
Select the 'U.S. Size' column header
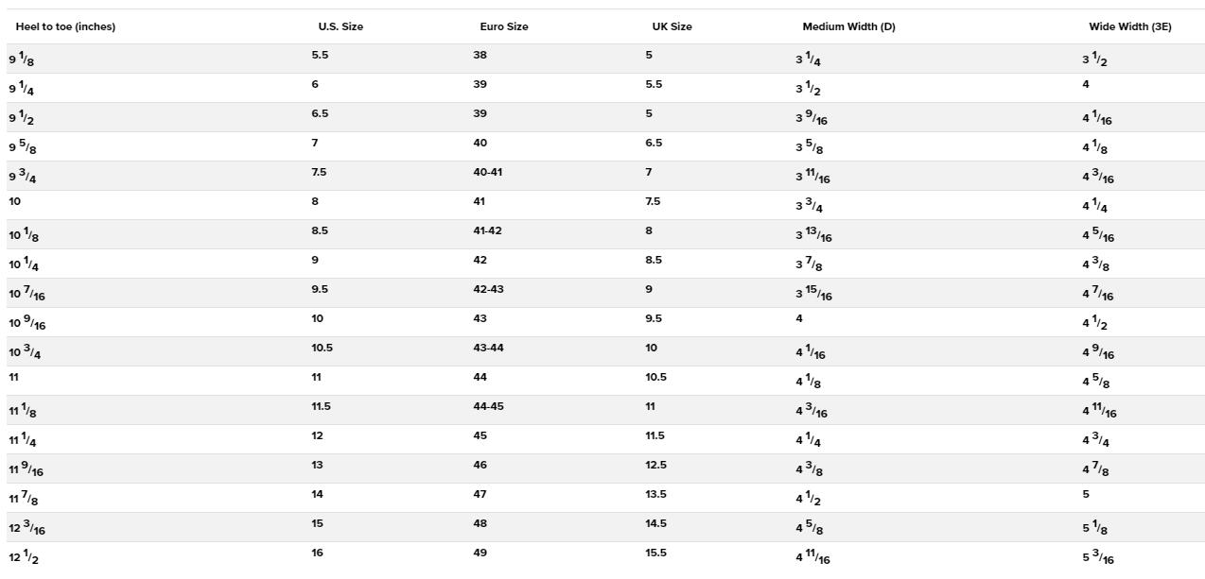click(x=341, y=26)
